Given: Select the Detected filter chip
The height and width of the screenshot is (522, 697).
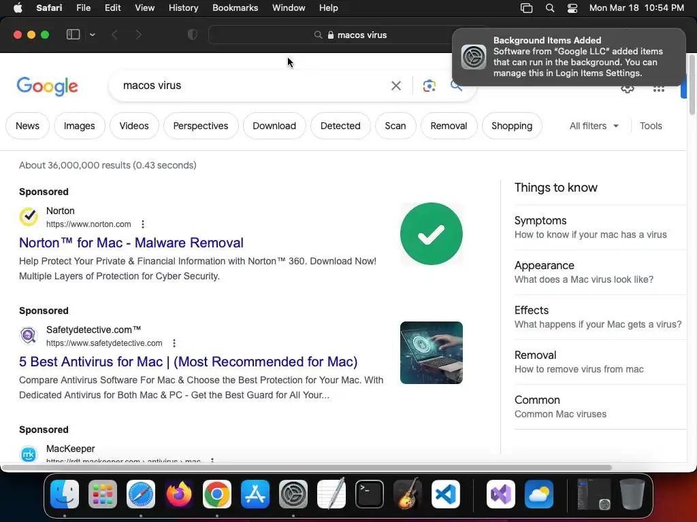Looking at the screenshot, I should [x=340, y=126].
